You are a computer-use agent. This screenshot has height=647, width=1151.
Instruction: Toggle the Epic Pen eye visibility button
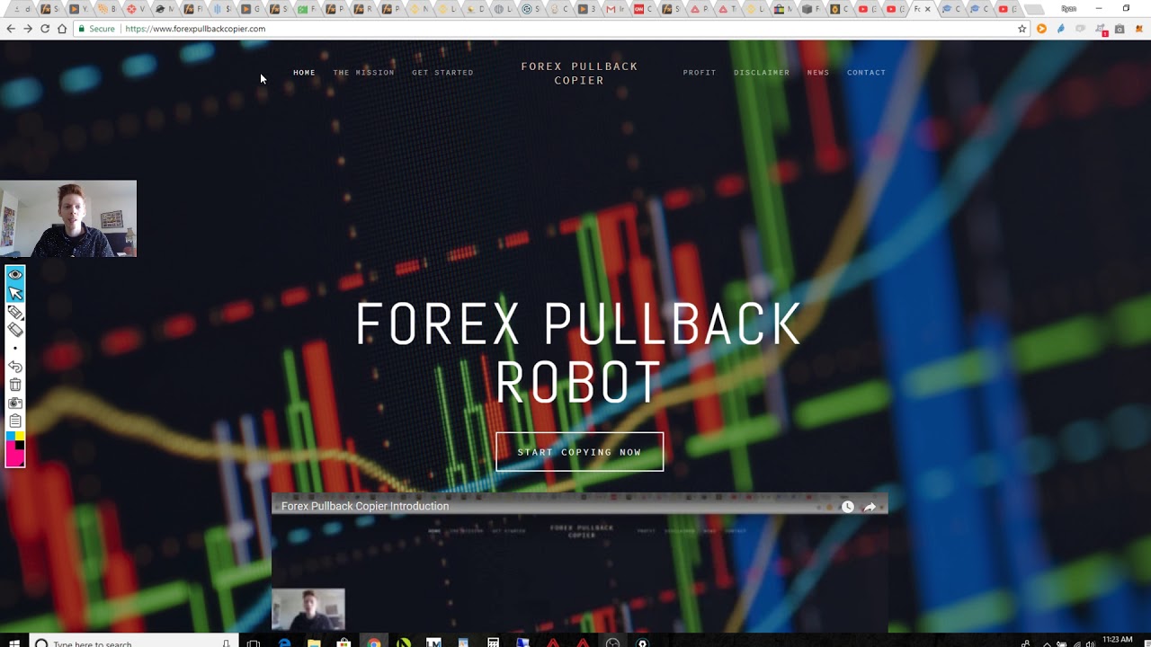pyautogui.click(x=15, y=275)
